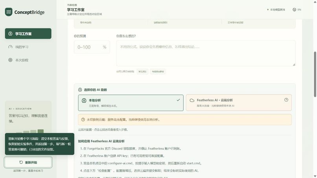This screenshot has width=317, height=178.
Task: Click into the 你是怎么想的 reasoning textarea
Action: coord(206,53)
